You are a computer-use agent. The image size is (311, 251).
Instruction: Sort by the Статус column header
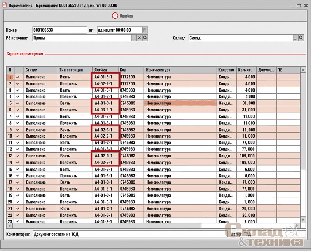point(40,70)
